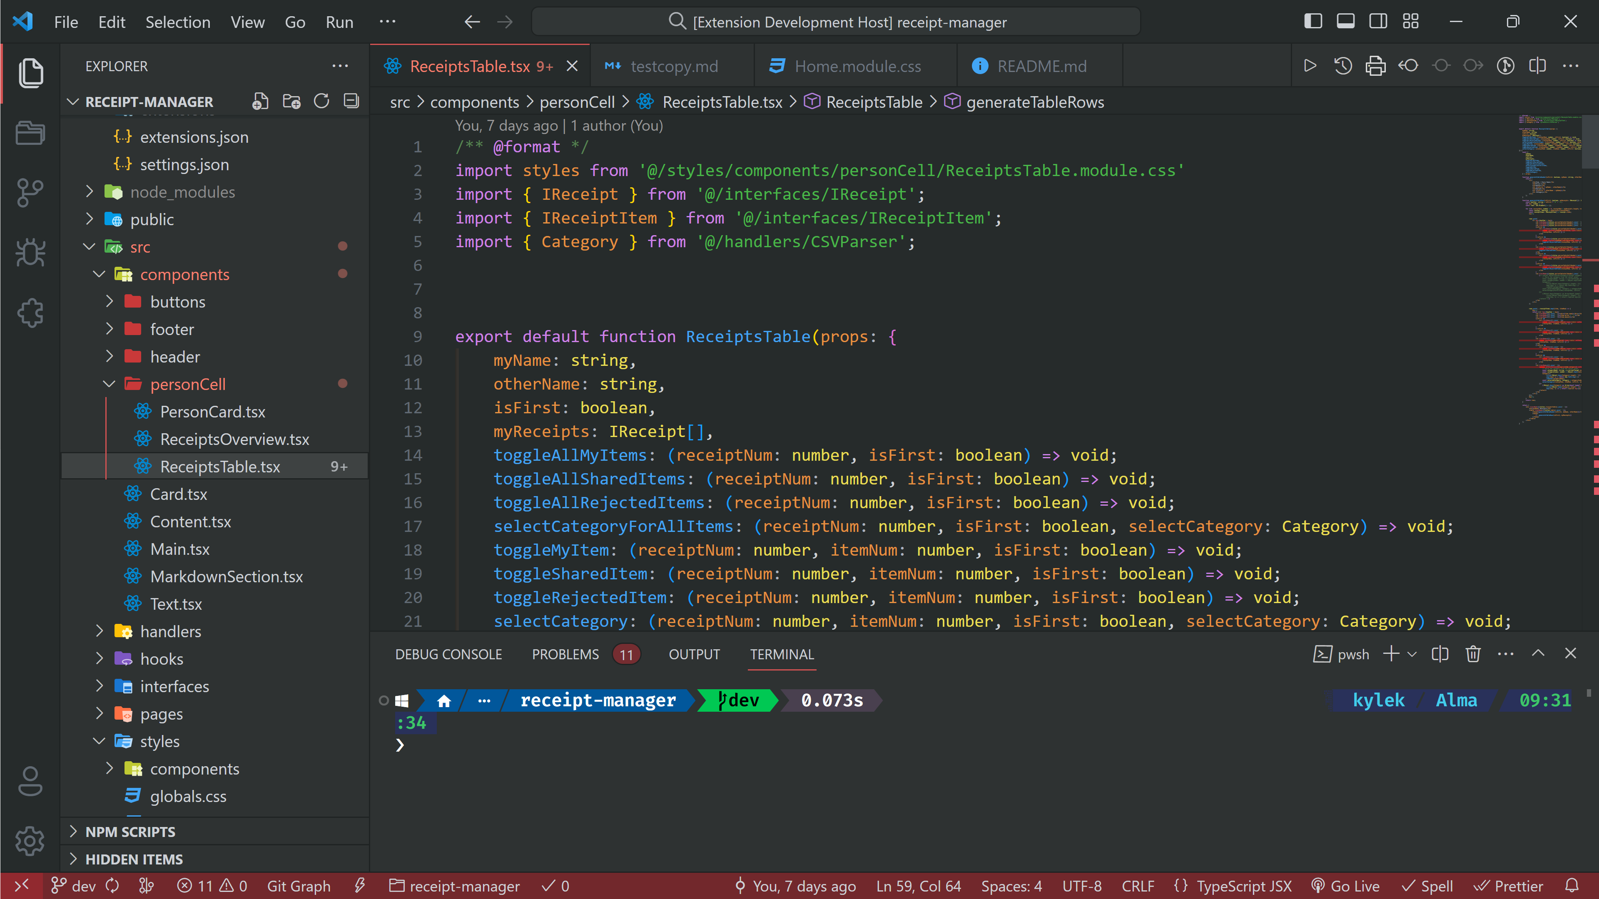Open Source Control view
Screen dimensions: 1599x899
click(x=30, y=193)
